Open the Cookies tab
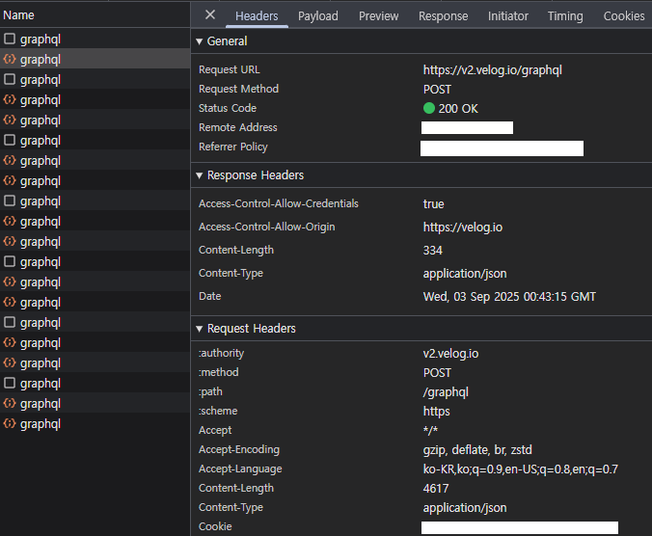Viewport: 652px width, 536px height. 624,16
